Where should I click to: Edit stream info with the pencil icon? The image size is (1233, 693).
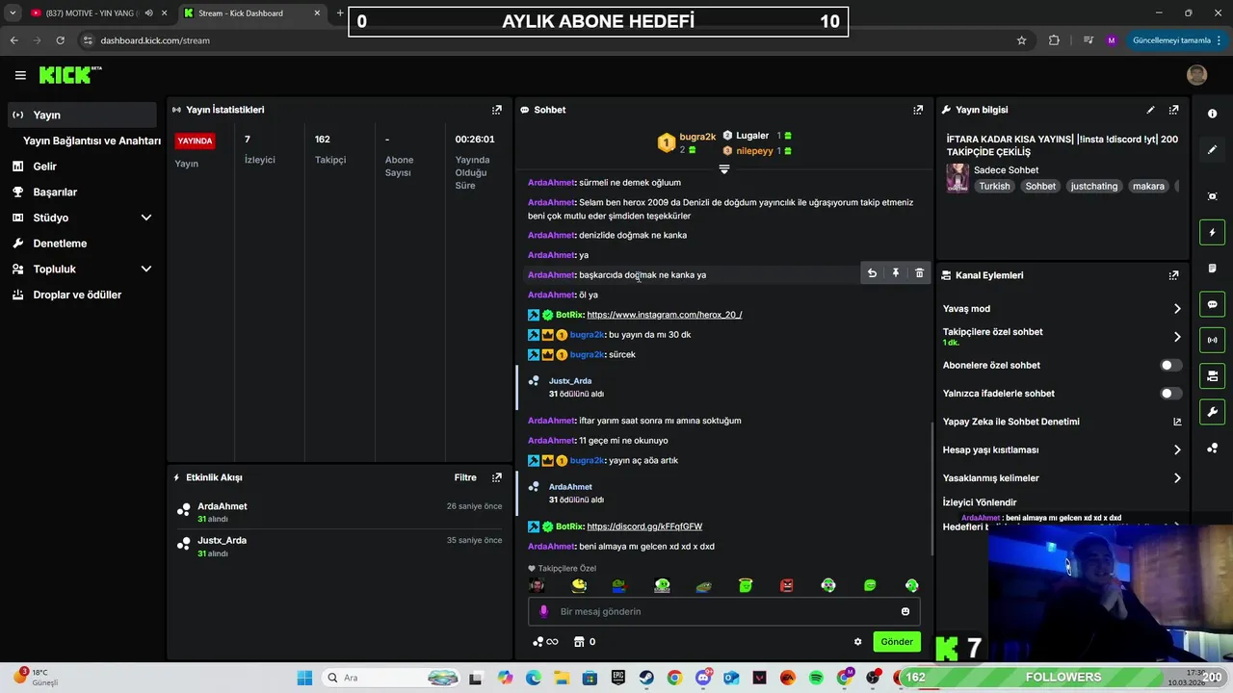pyautogui.click(x=1150, y=110)
